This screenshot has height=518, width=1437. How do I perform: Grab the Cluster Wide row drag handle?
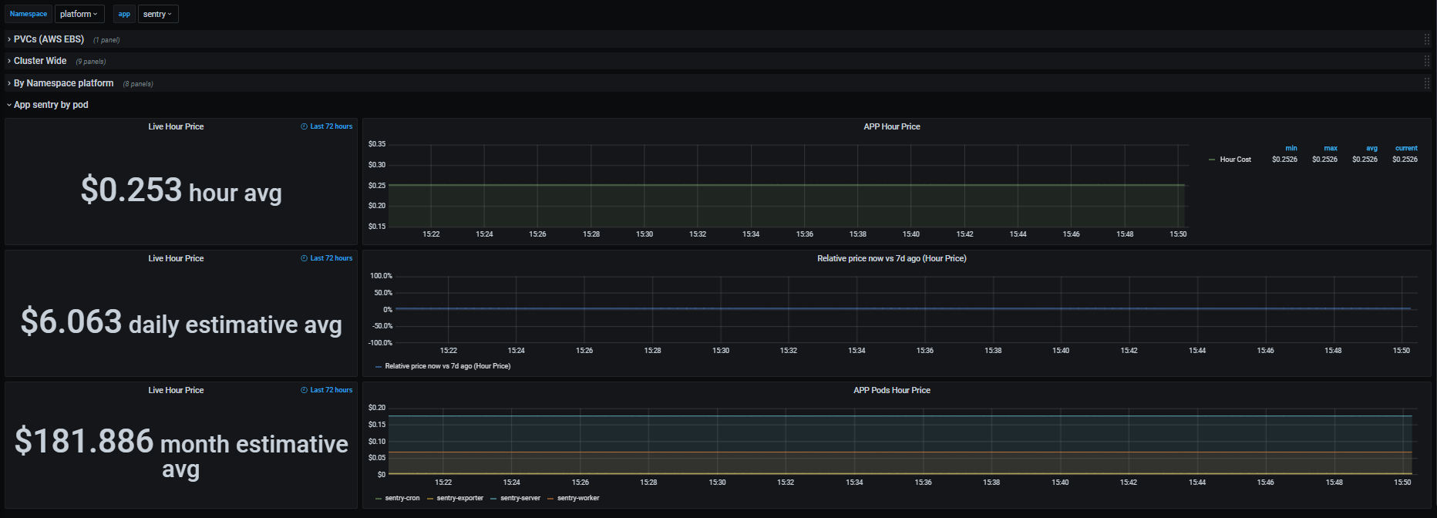click(1427, 61)
